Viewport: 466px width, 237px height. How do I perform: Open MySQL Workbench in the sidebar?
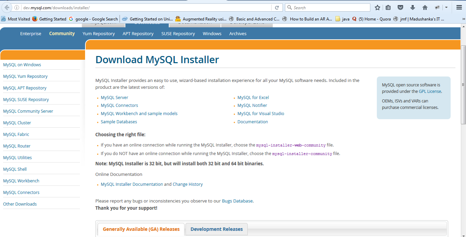click(x=21, y=181)
